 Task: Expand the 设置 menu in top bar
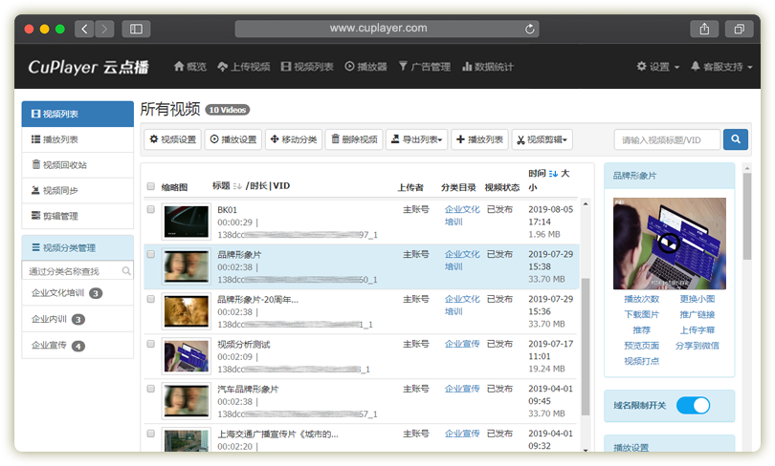coord(658,67)
